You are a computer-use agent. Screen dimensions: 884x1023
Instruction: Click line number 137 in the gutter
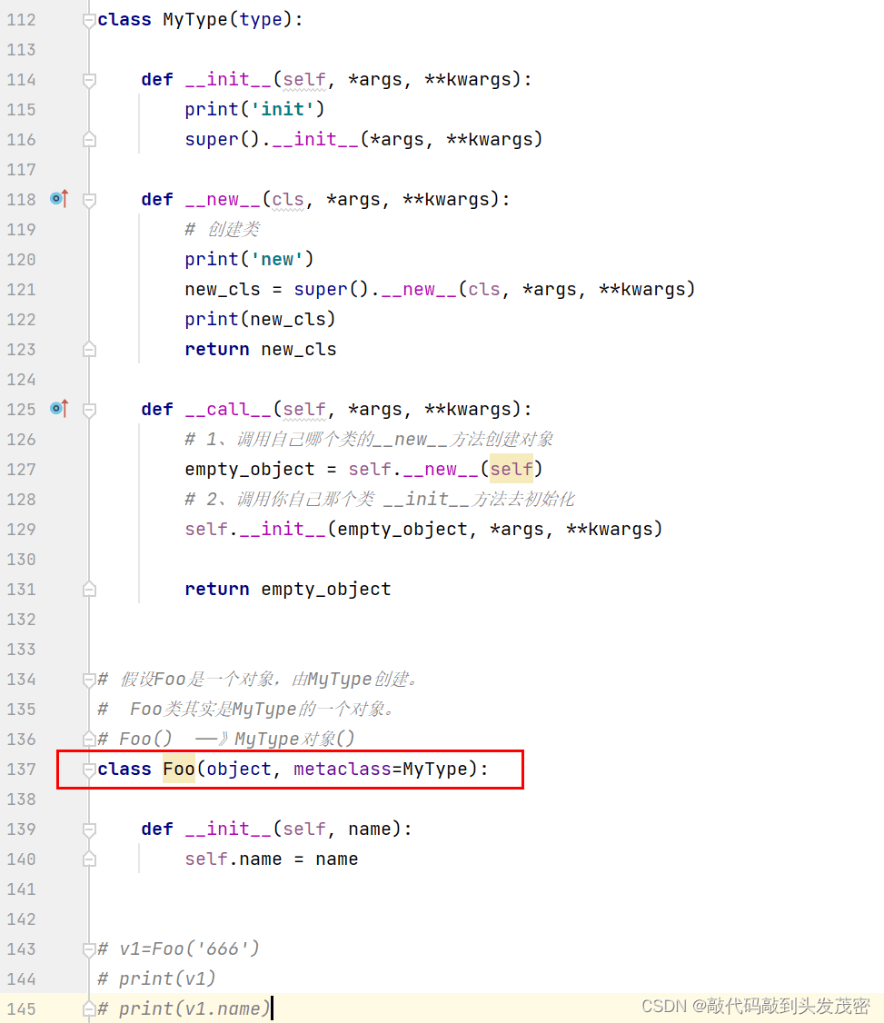pos(21,769)
